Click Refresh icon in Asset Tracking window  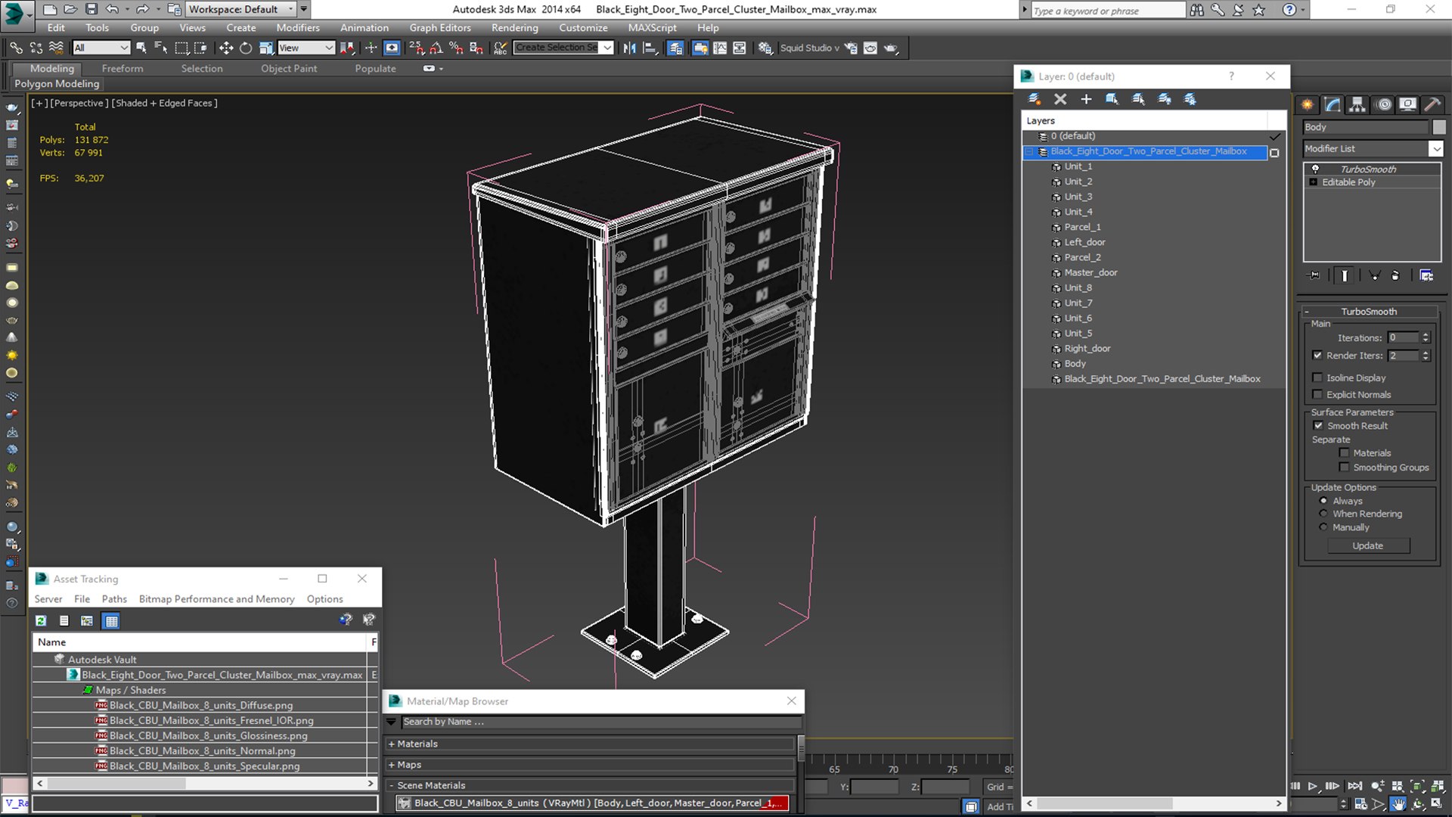[41, 621]
